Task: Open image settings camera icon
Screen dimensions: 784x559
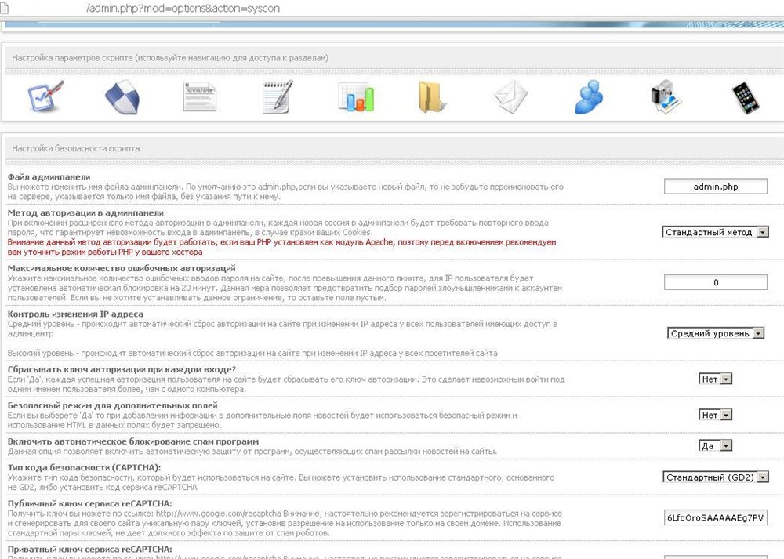Action: pos(666,97)
